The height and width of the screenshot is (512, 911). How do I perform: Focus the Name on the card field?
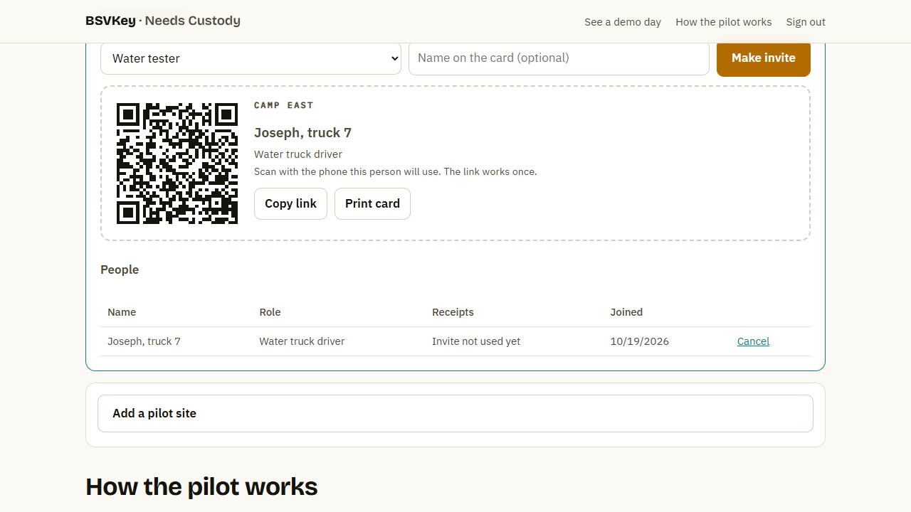pos(559,58)
